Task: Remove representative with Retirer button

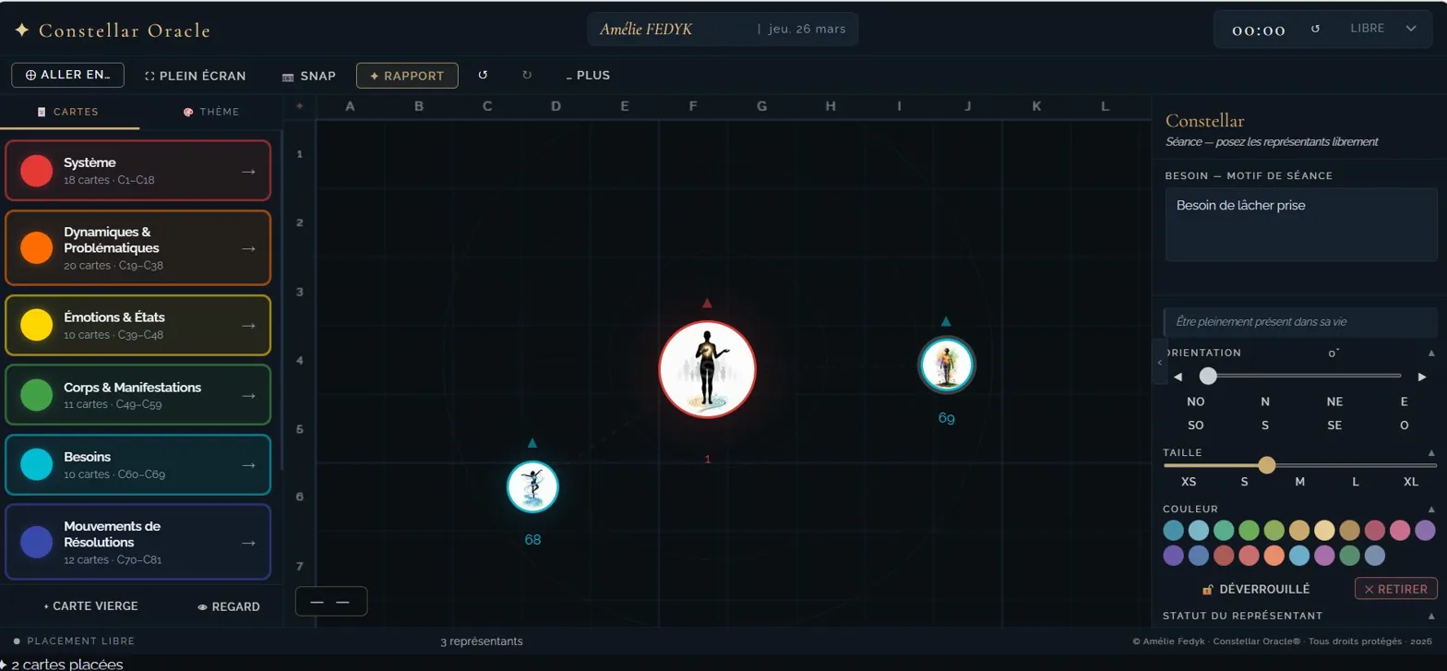Action: [1396, 589]
